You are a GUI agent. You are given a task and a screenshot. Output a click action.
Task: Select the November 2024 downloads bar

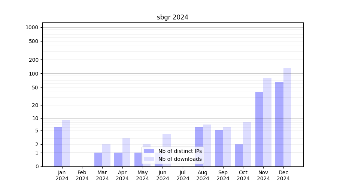(x=267, y=122)
